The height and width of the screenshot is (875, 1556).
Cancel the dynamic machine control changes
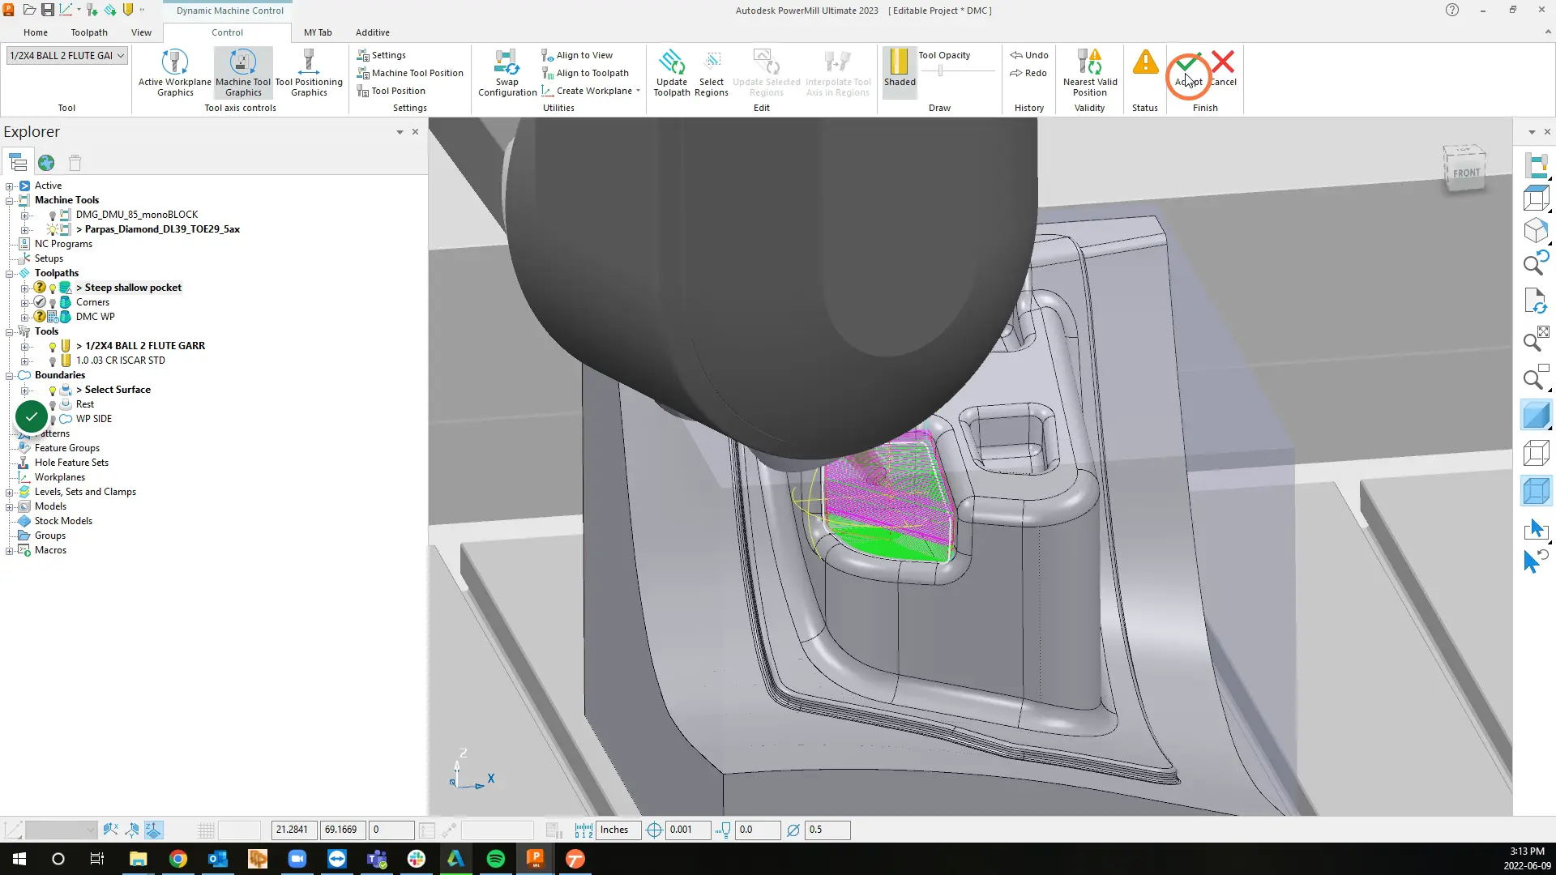(1224, 68)
